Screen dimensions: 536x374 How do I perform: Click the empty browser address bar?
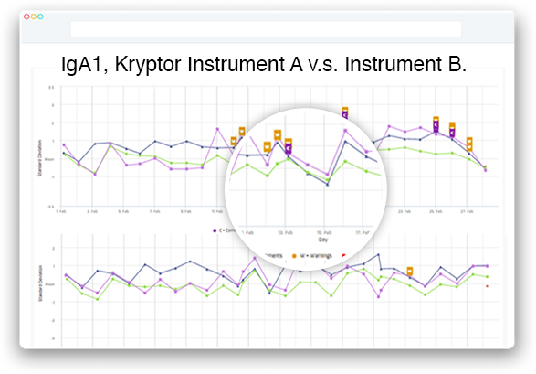tap(266, 28)
